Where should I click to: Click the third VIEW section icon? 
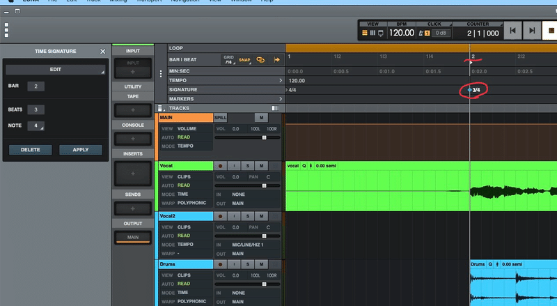380,33
